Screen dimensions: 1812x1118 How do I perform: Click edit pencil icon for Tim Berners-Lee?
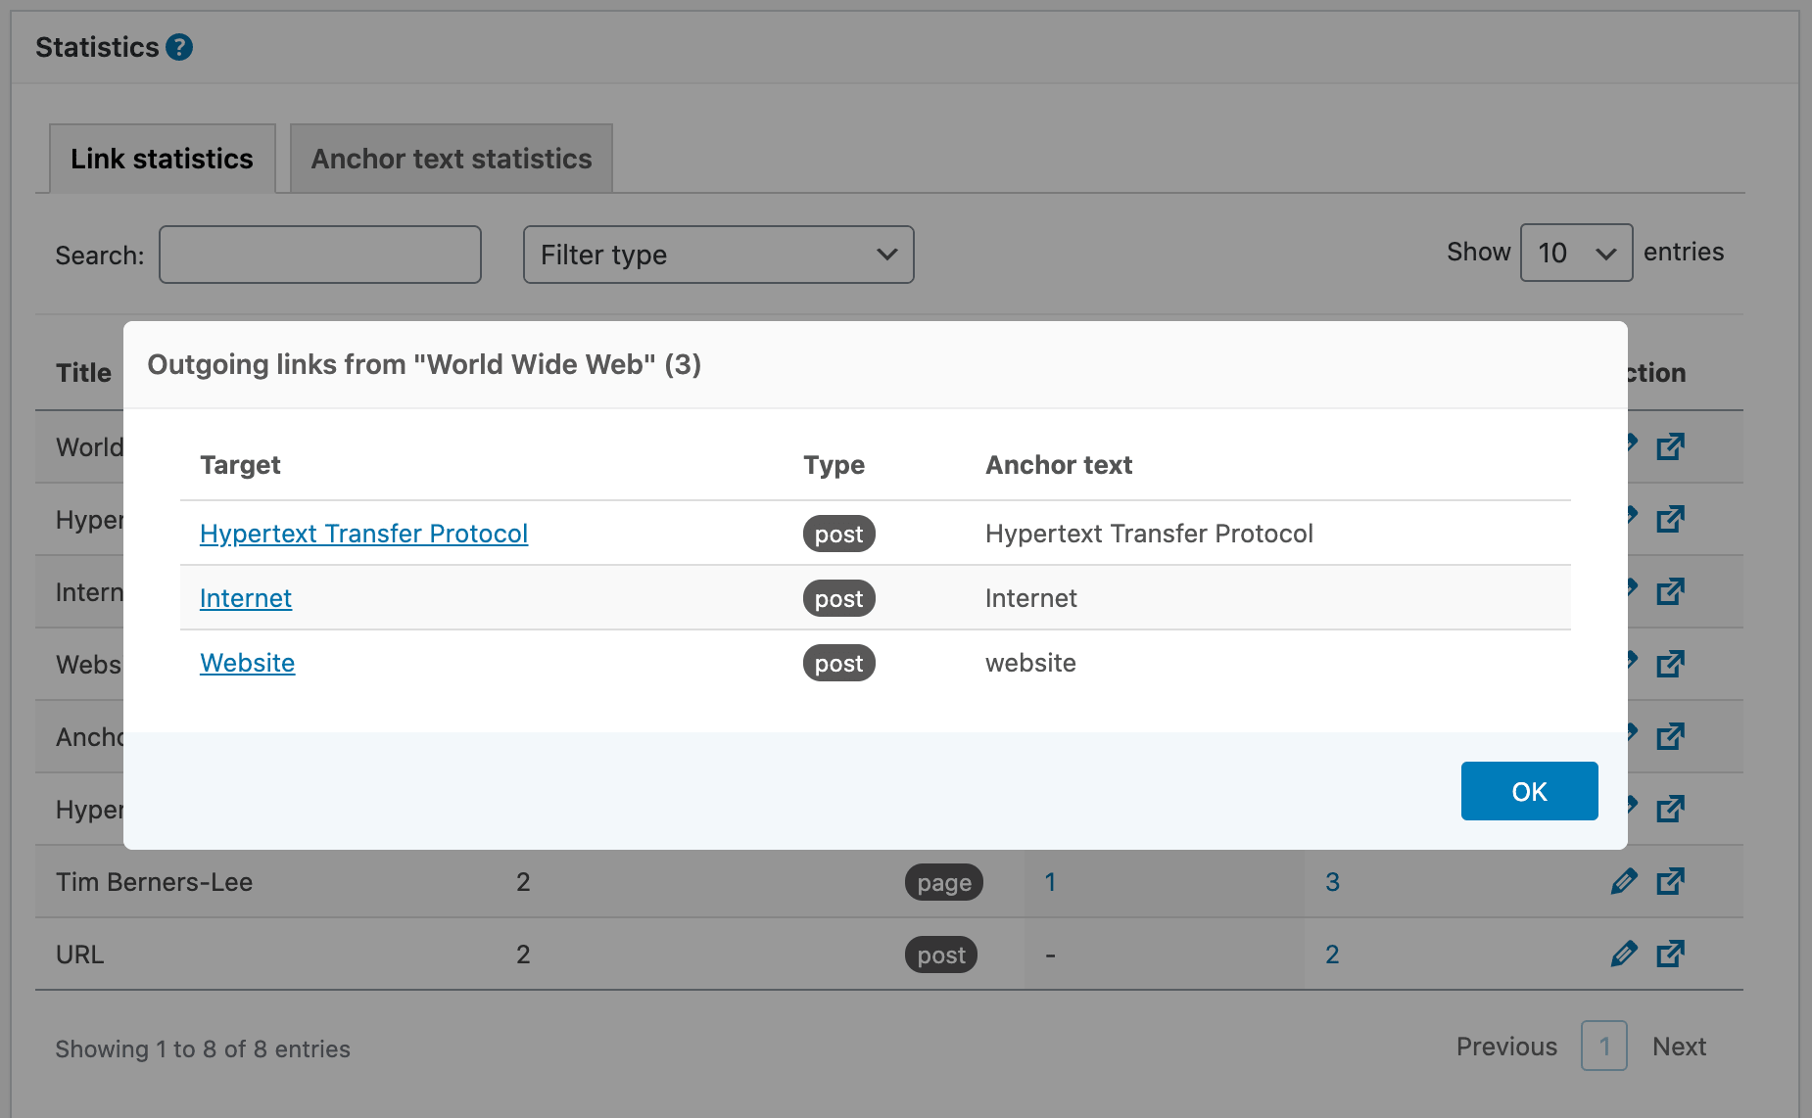[1623, 881]
